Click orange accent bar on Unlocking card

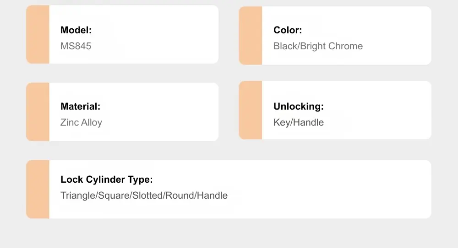click(251, 110)
